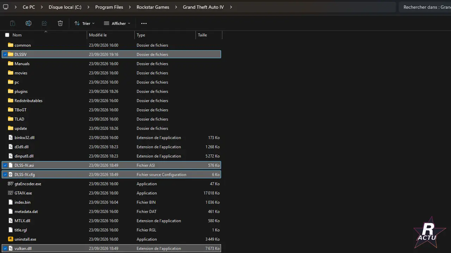Click the common folder icon

coord(11,45)
